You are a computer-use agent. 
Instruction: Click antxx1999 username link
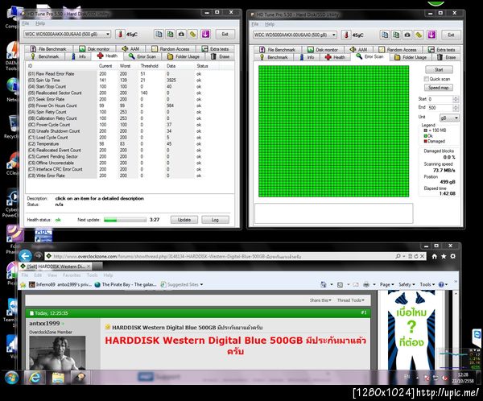[44, 324]
